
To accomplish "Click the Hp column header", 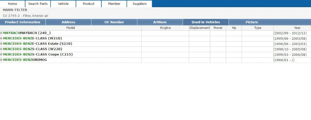I will point(234,28).
